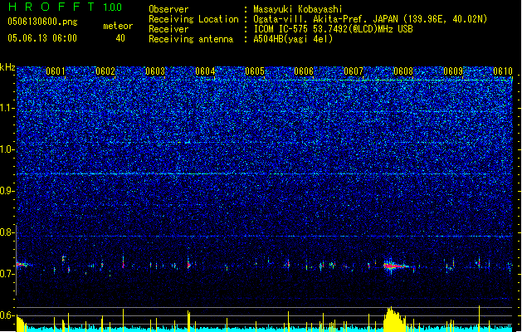Screen dimensions: 522x332
Task: Click the 0.9 kHz axis label
Action: [7, 191]
